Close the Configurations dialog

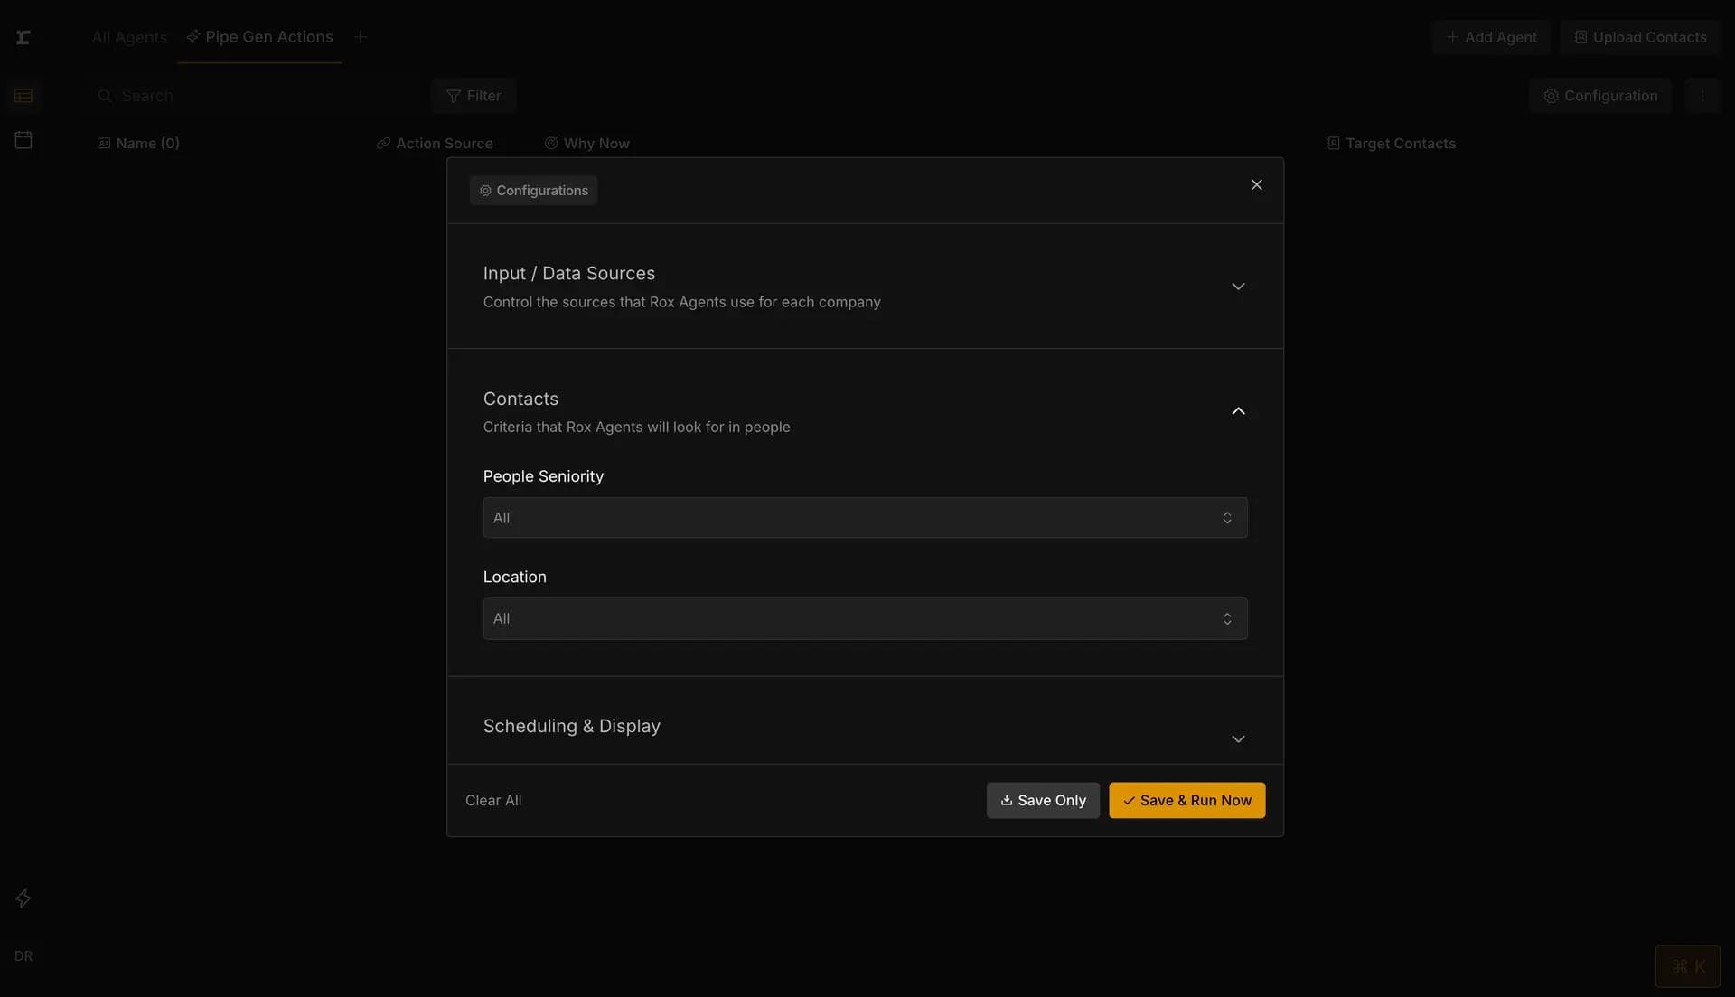point(1256,183)
